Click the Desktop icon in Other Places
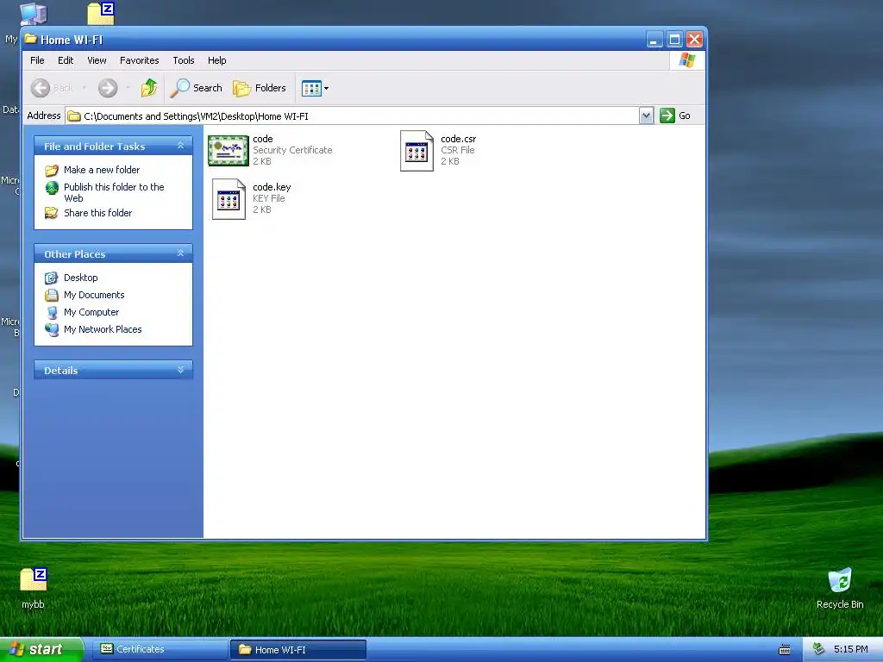Screen dimensions: 883x662 52,278
